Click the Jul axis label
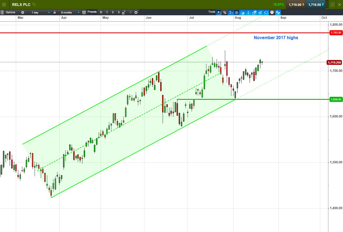 click(x=191, y=18)
